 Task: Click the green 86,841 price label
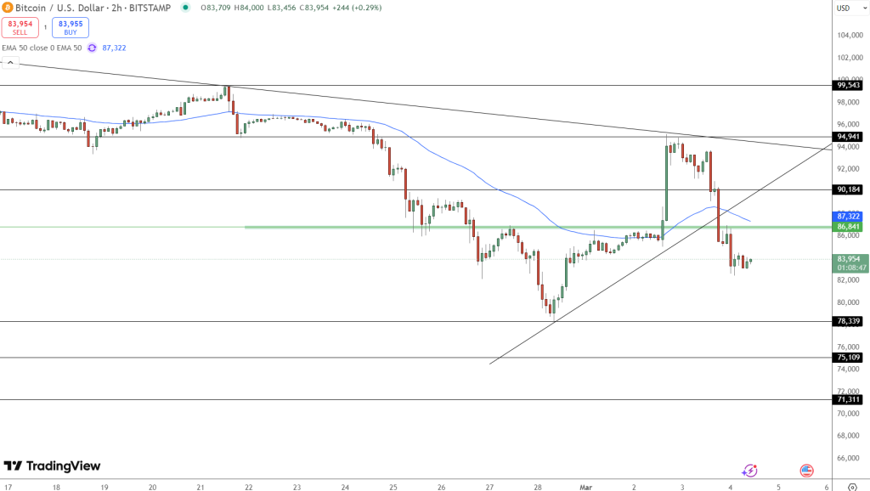click(848, 226)
